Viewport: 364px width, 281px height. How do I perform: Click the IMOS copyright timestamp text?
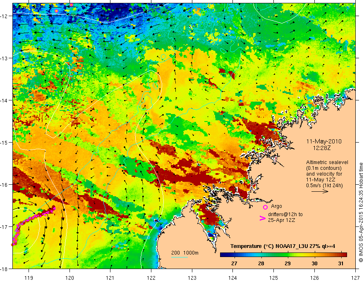[x=361, y=212]
